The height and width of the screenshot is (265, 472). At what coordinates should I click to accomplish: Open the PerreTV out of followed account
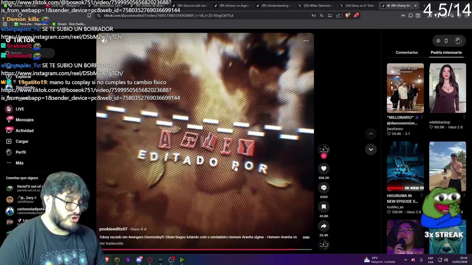point(24,188)
